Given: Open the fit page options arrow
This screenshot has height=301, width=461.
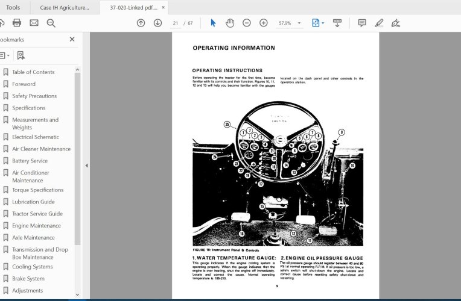Looking at the screenshot, I should click(x=323, y=23).
